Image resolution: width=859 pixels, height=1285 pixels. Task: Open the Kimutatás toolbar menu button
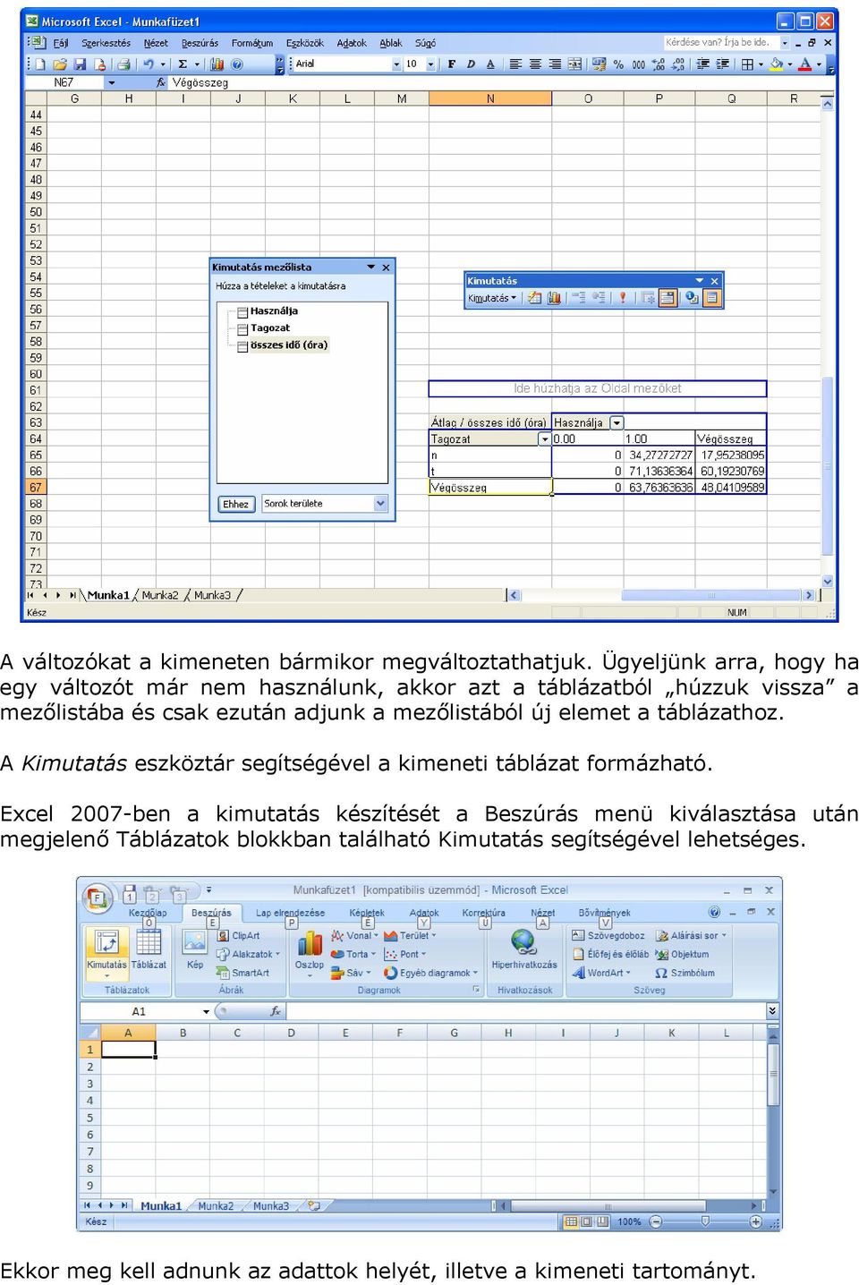point(492,298)
